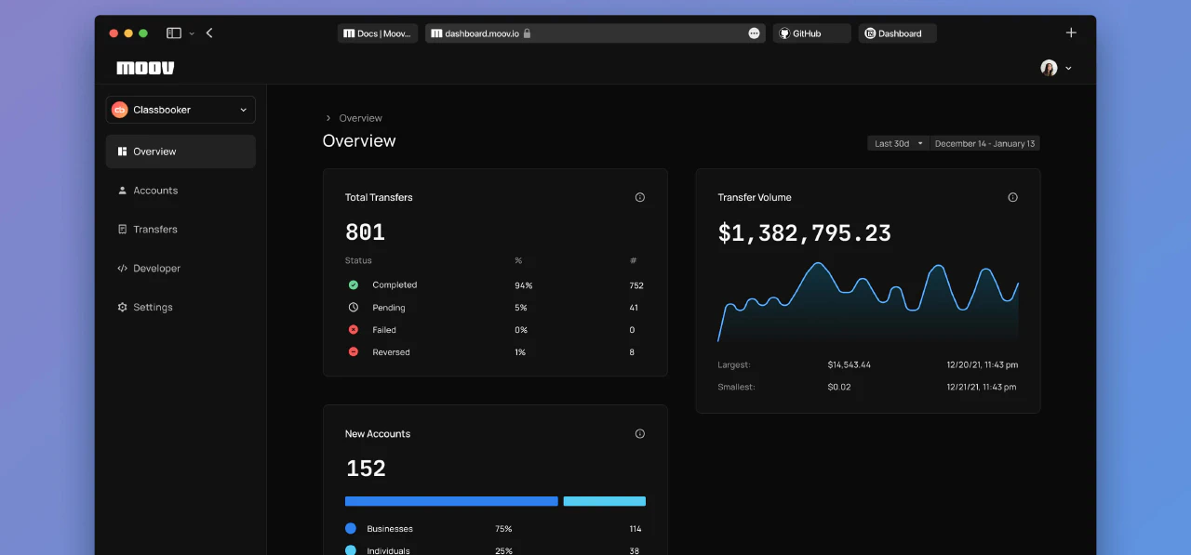1191x555 pixels.
Task: Click the 152 new accounts value
Action: tap(366, 469)
